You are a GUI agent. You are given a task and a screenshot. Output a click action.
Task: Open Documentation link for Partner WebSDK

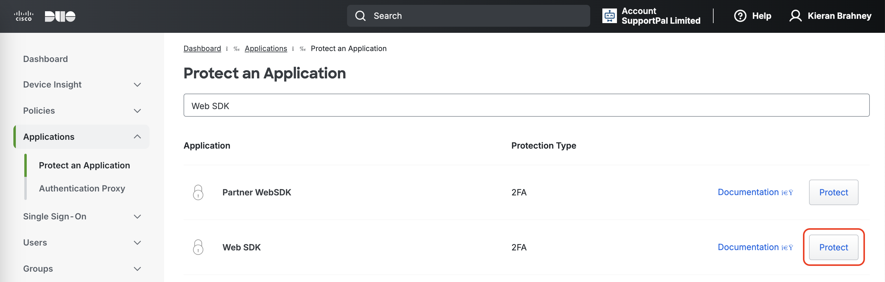pyautogui.click(x=755, y=192)
